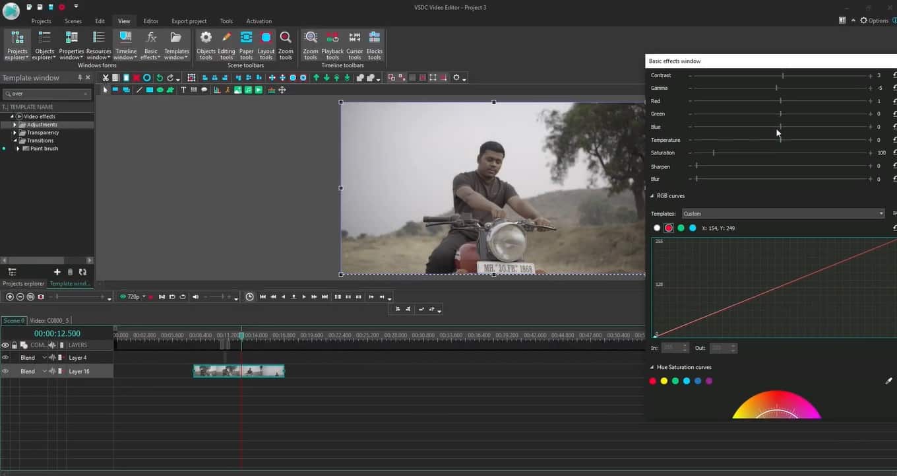
Task: Click the scissors cut icon
Action: coord(105,78)
